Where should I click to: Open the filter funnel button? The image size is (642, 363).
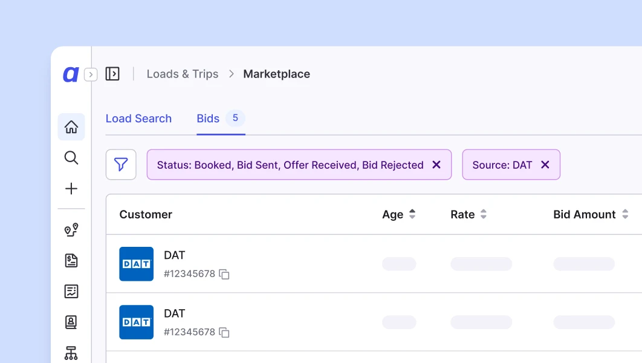pyautogui.click(x=121, y=165)
